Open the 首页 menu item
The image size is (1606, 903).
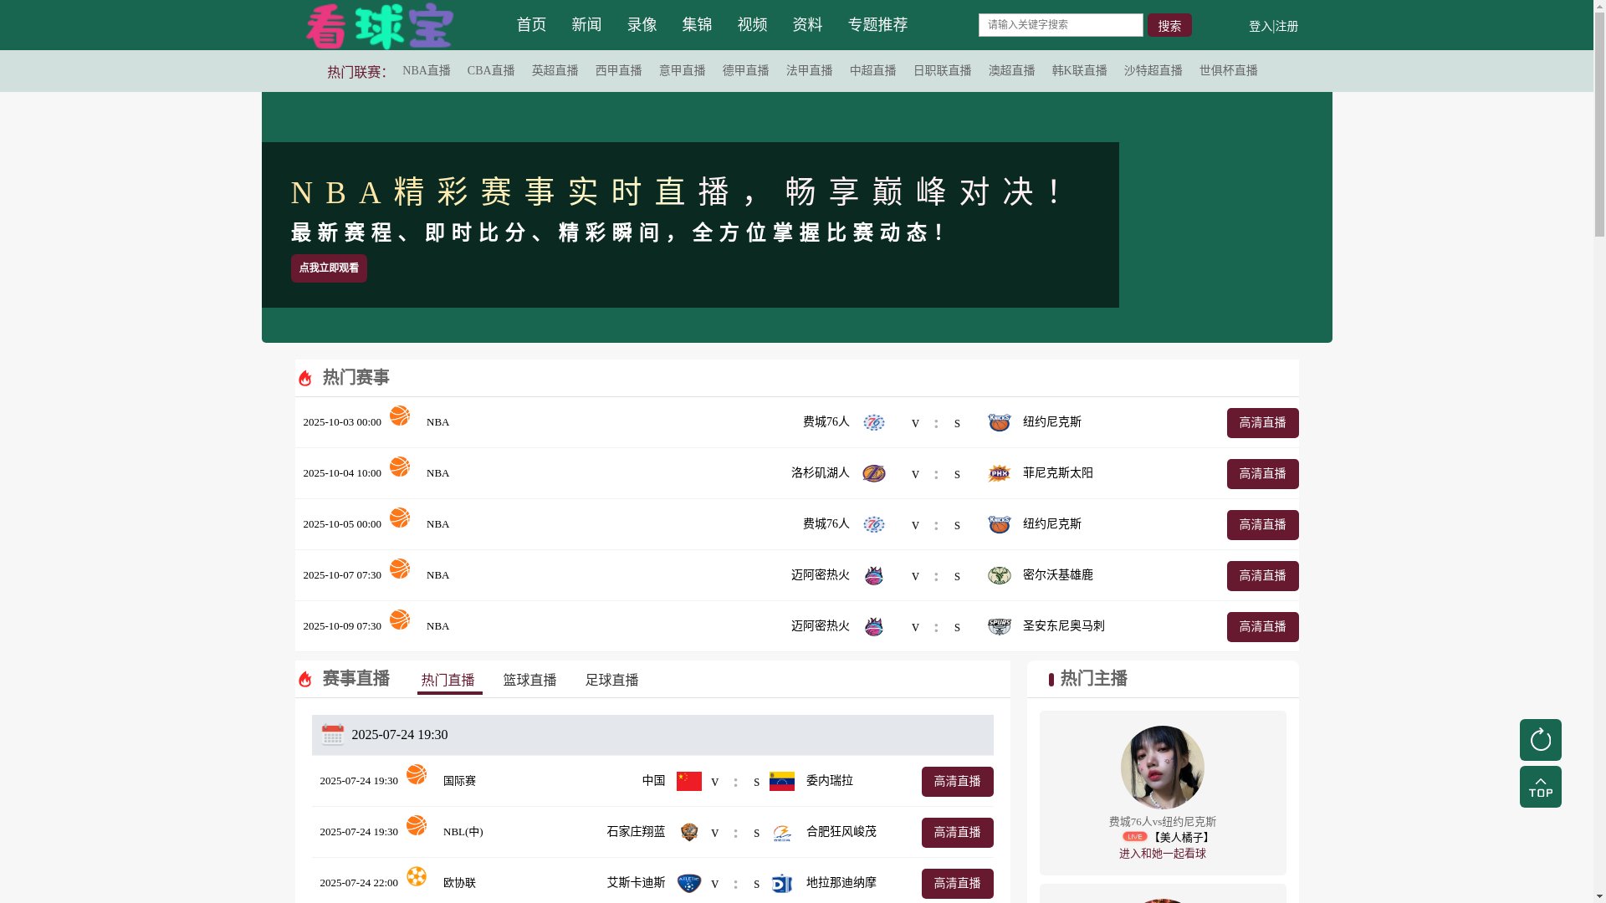click(531, 25)
